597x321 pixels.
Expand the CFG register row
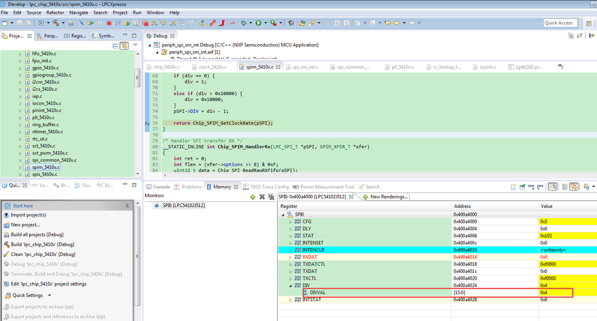point(291,222)
